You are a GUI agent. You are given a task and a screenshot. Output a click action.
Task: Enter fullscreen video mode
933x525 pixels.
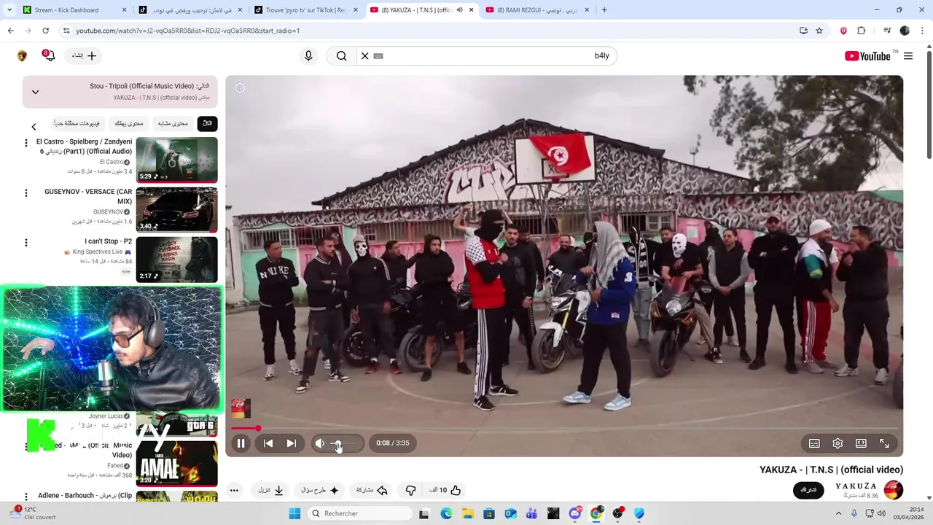(x=884, y=443)
